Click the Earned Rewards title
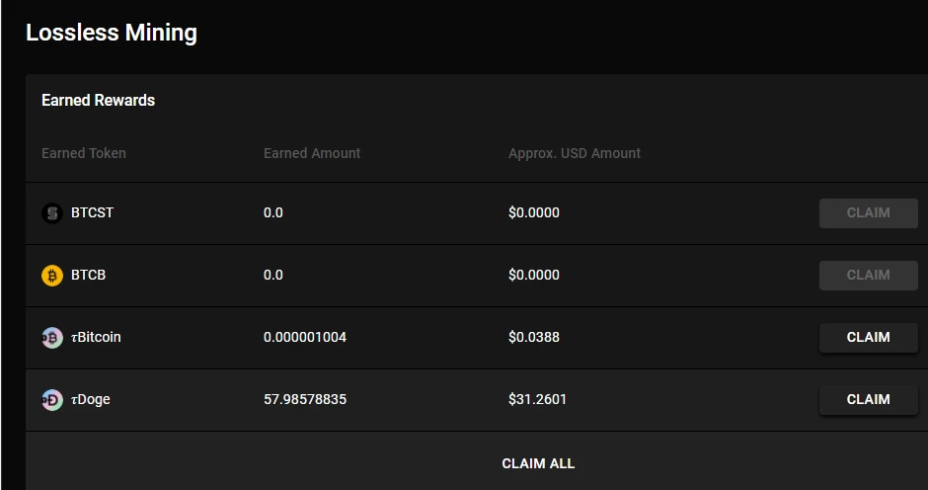Viewport: 928px width, 490px height. [x=99, y=100]
